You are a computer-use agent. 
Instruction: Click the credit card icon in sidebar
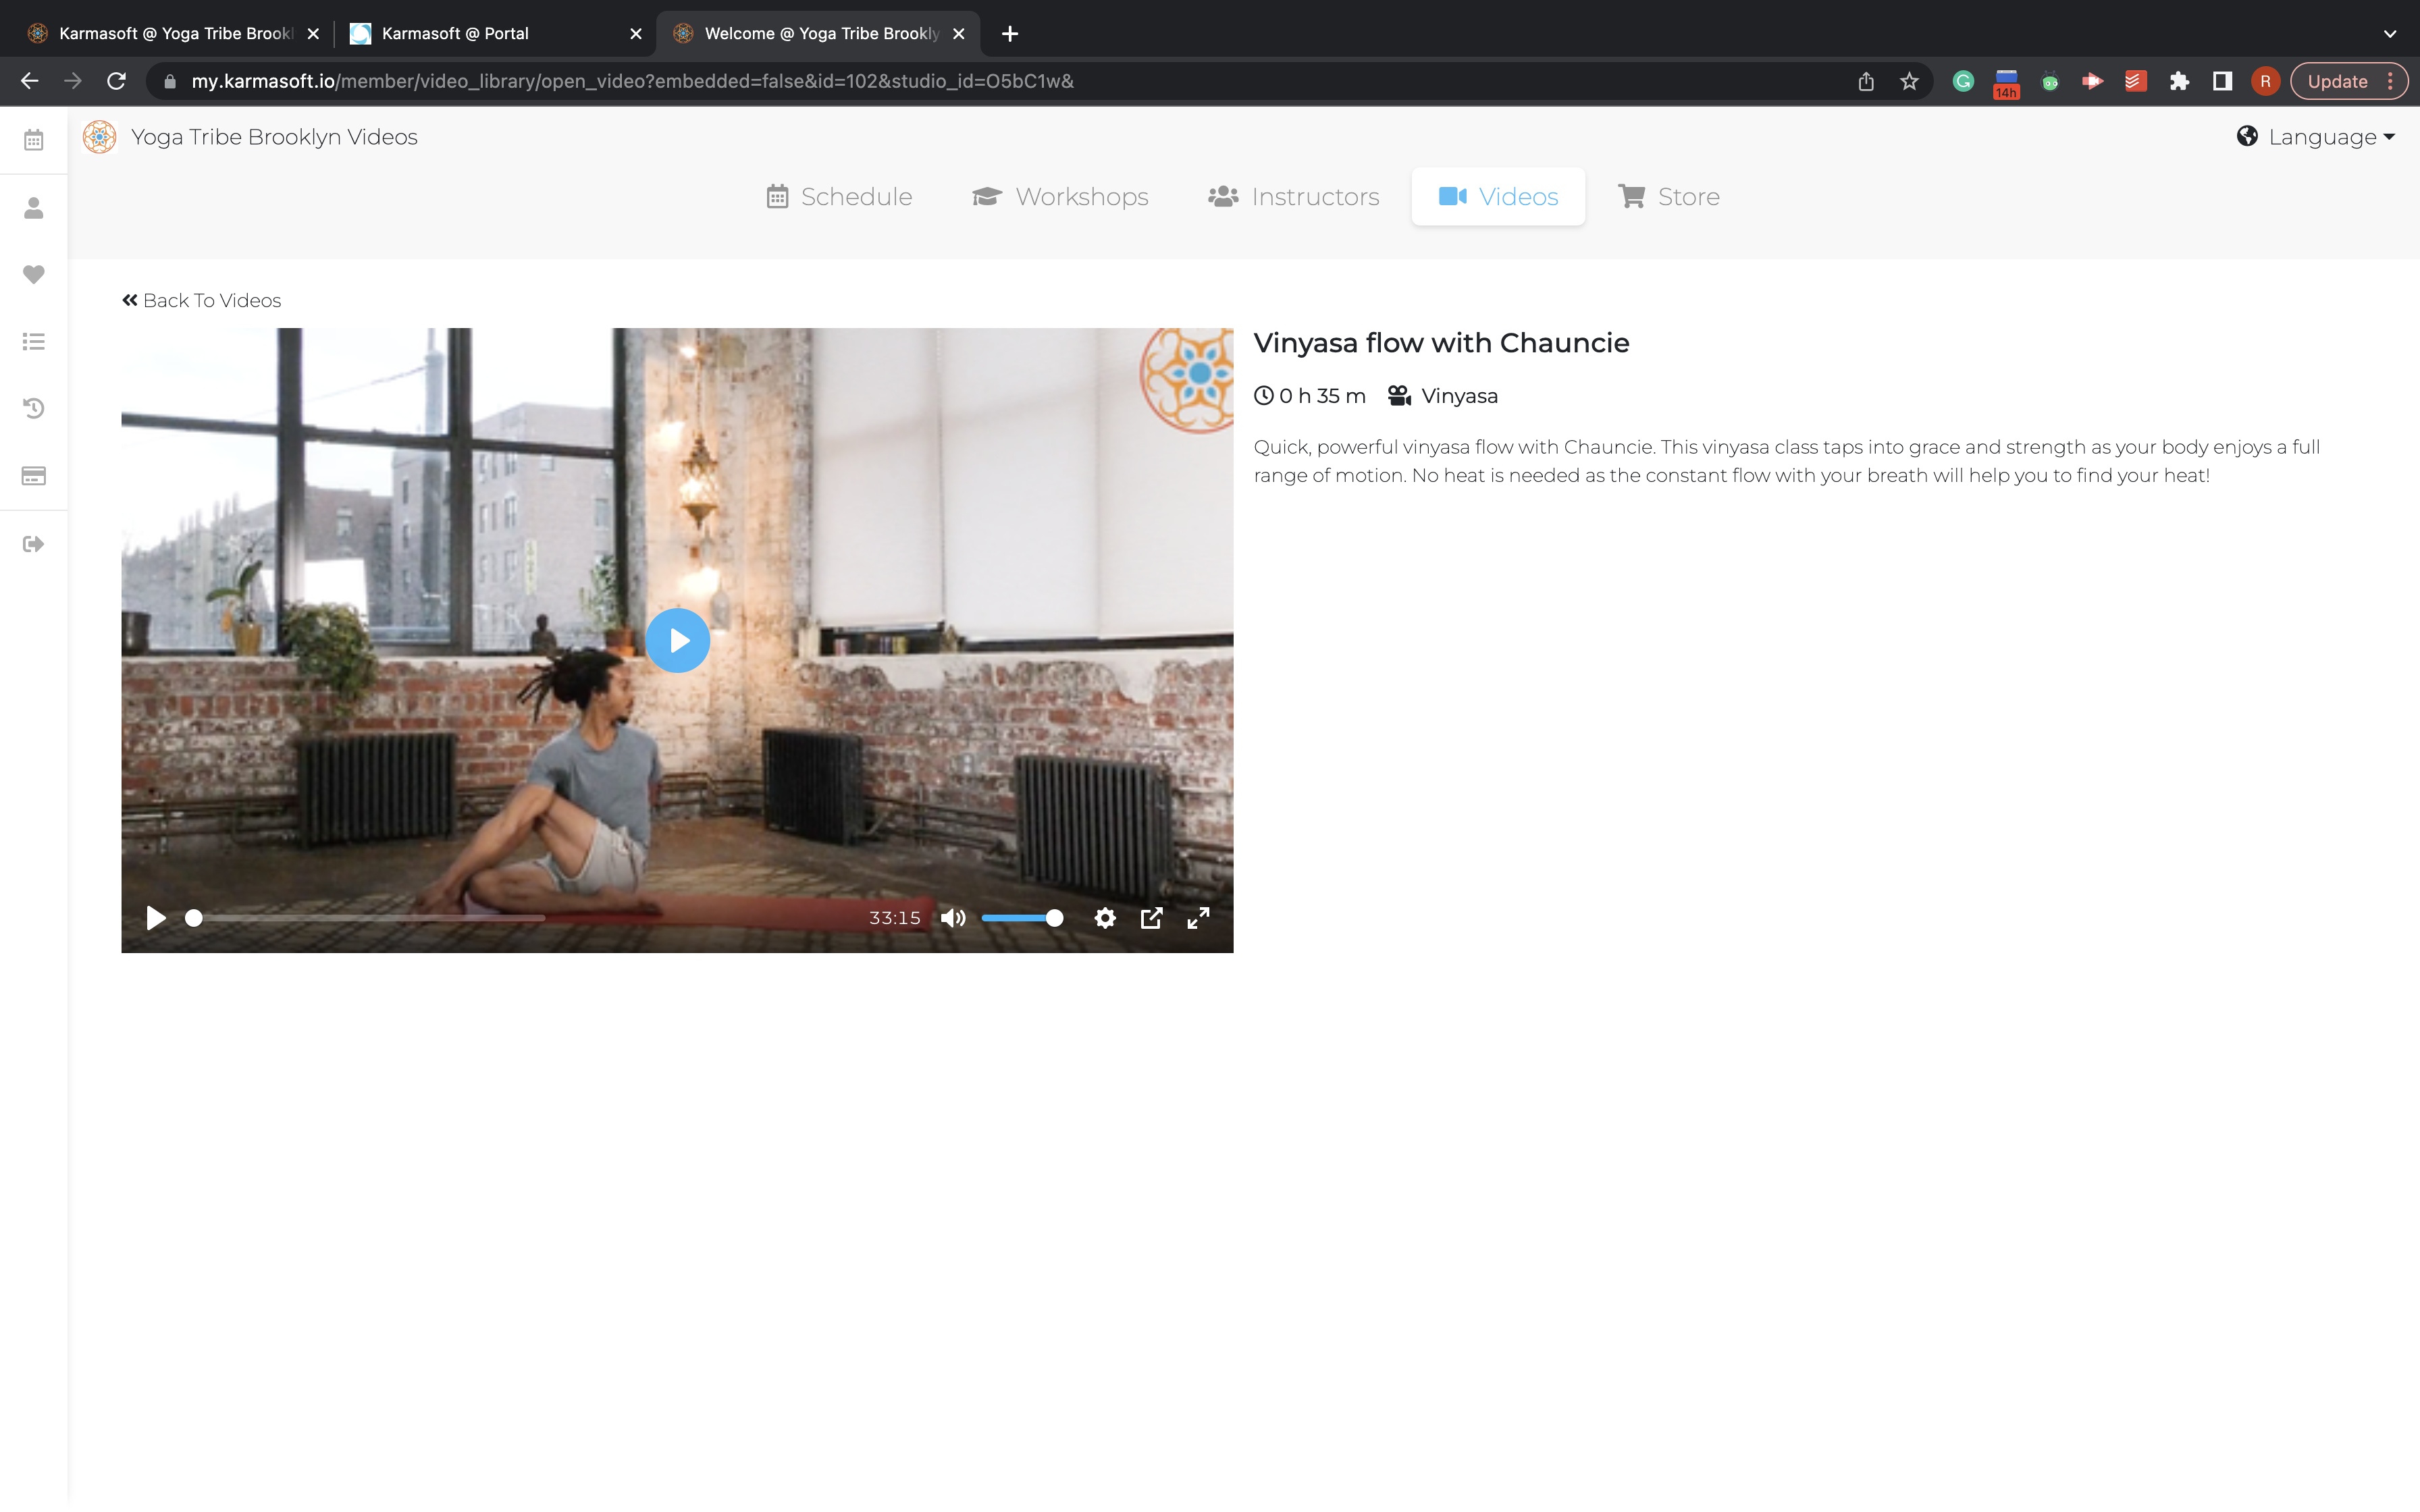(33, 476)
